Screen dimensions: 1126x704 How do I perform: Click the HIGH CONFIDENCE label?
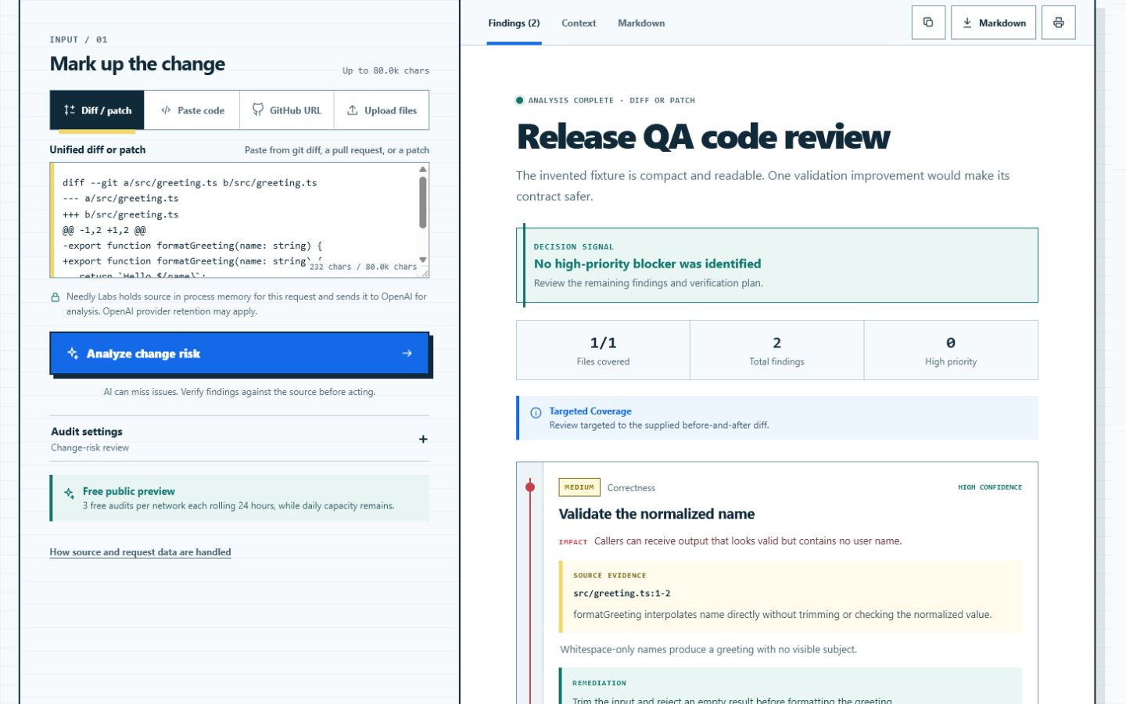(990, 487)
